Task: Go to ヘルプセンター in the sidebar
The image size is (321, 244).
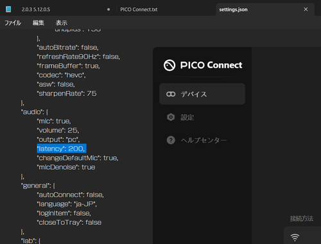Action: [204, 140]
